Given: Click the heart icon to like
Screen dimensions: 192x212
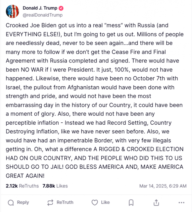Looking at the screenshot, I should (x=95, y=202).
